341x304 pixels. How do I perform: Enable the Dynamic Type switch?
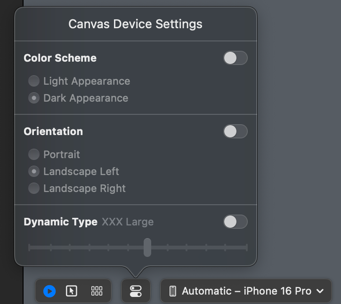[235, 222]
